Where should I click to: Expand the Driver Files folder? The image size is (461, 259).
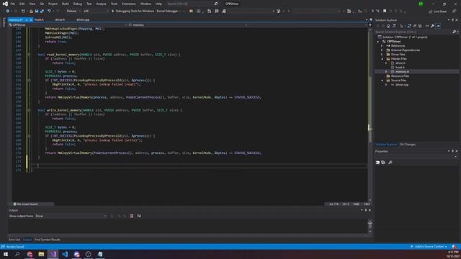point(382,55)
